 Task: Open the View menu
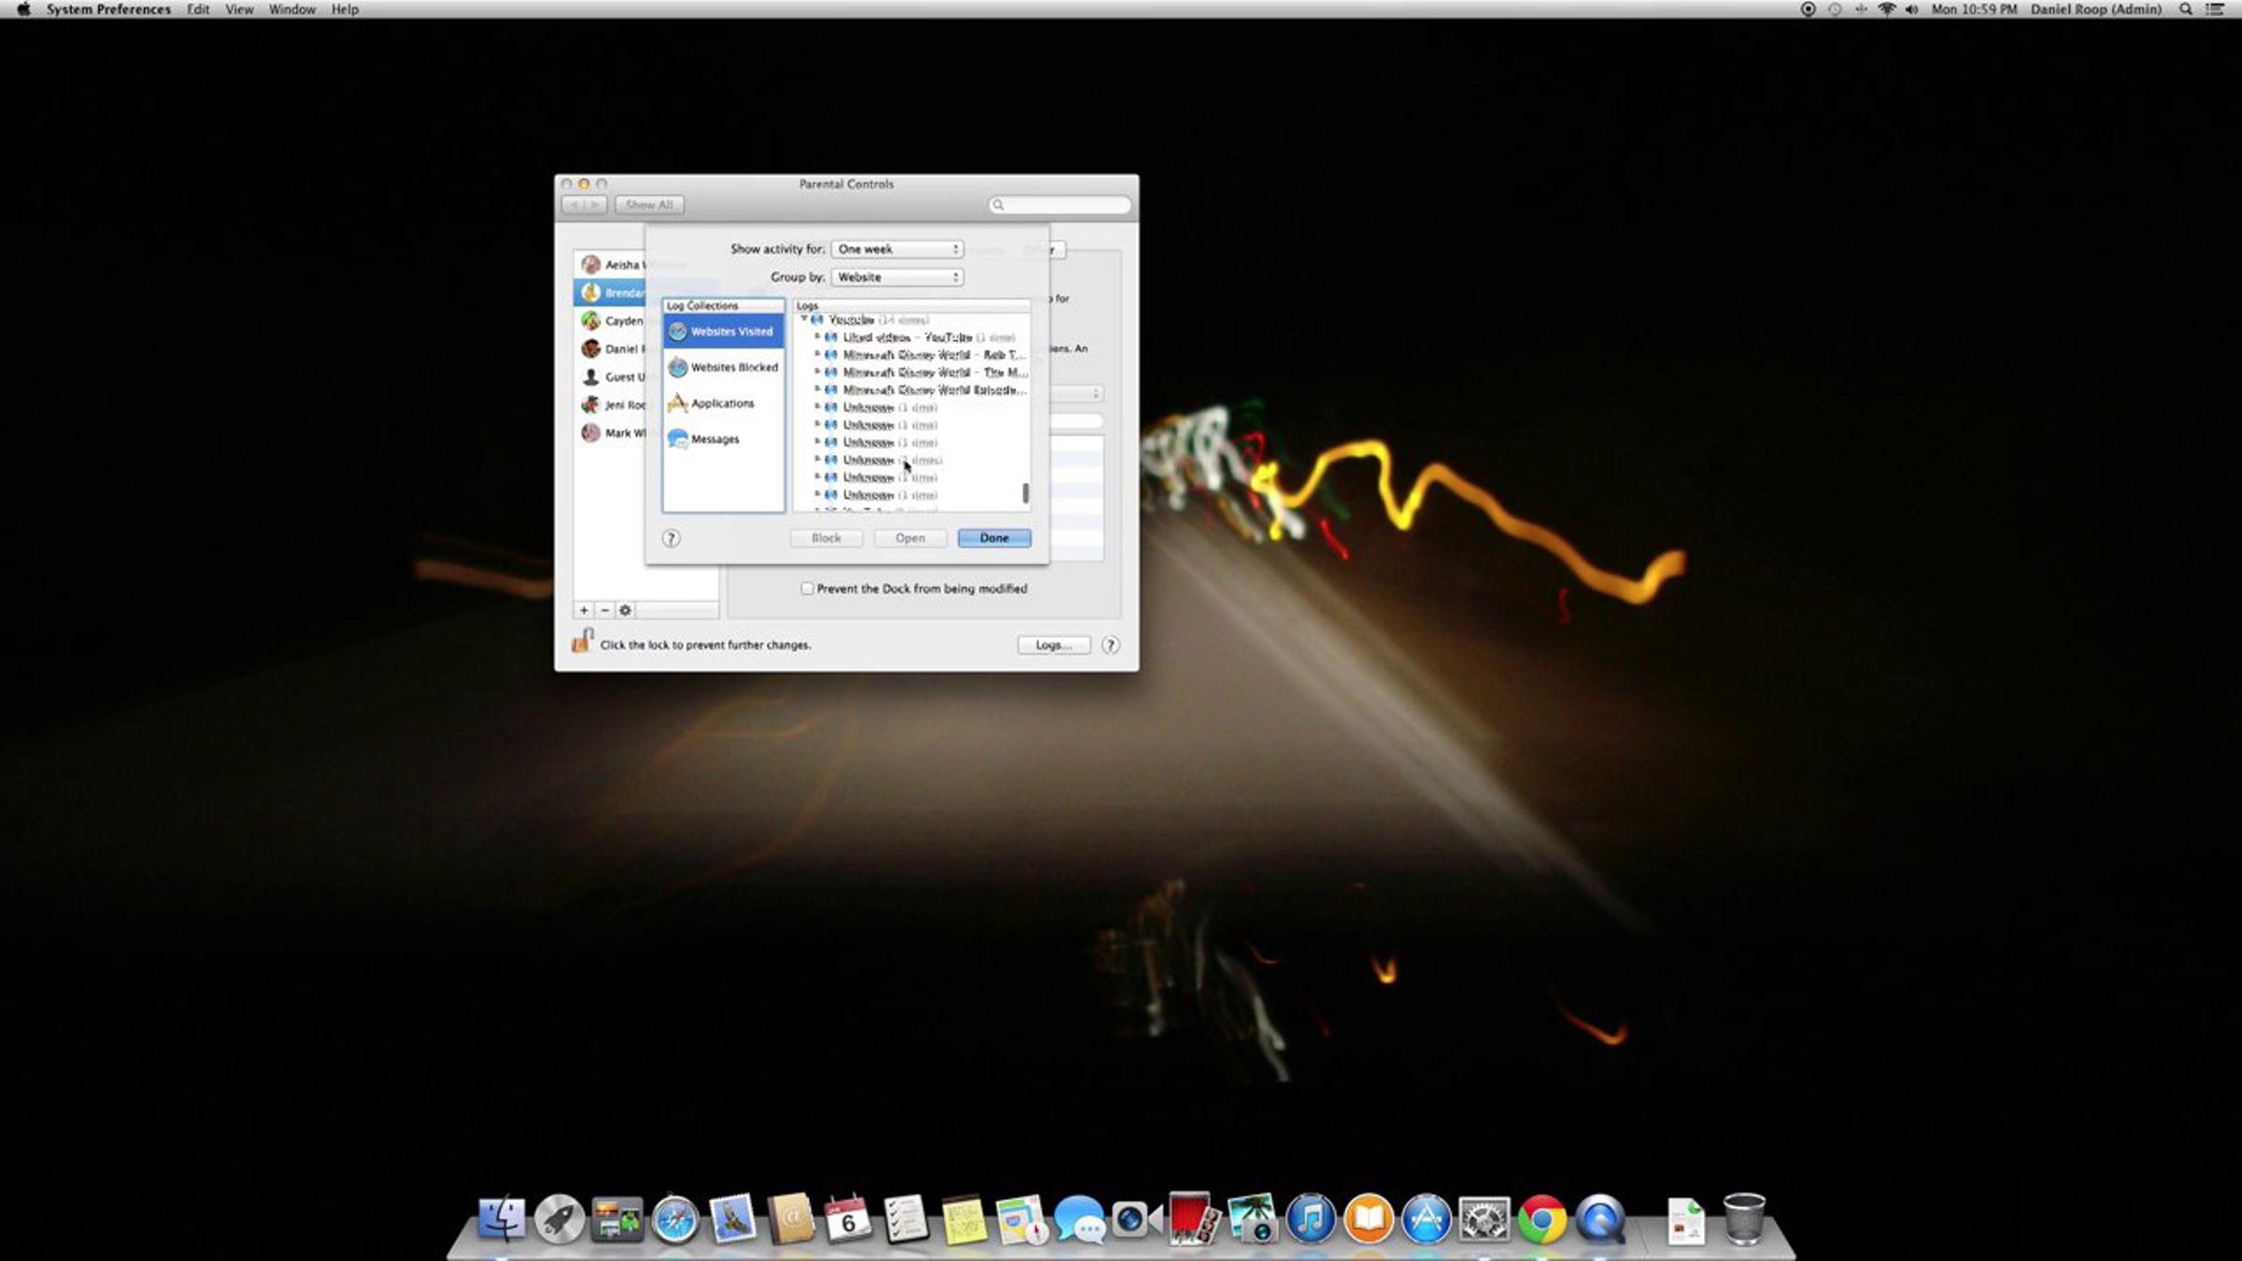pyautogui.click(x=239, y=9)
